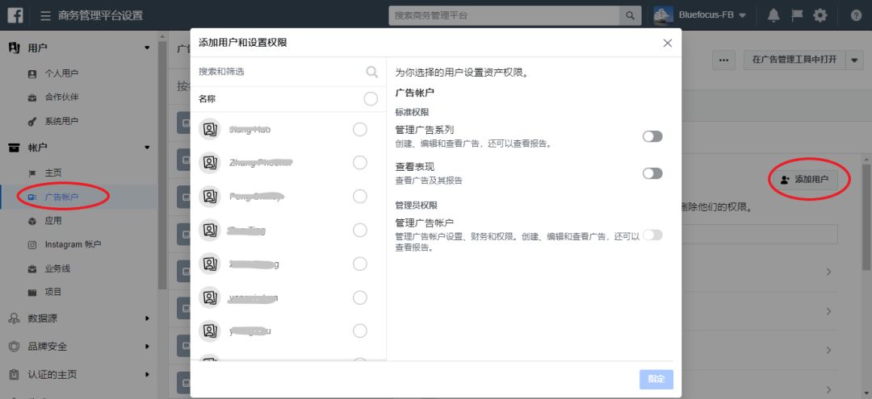
Task: Click the Bluefocus-FB account avatar
Action: (x=663, y=15)
